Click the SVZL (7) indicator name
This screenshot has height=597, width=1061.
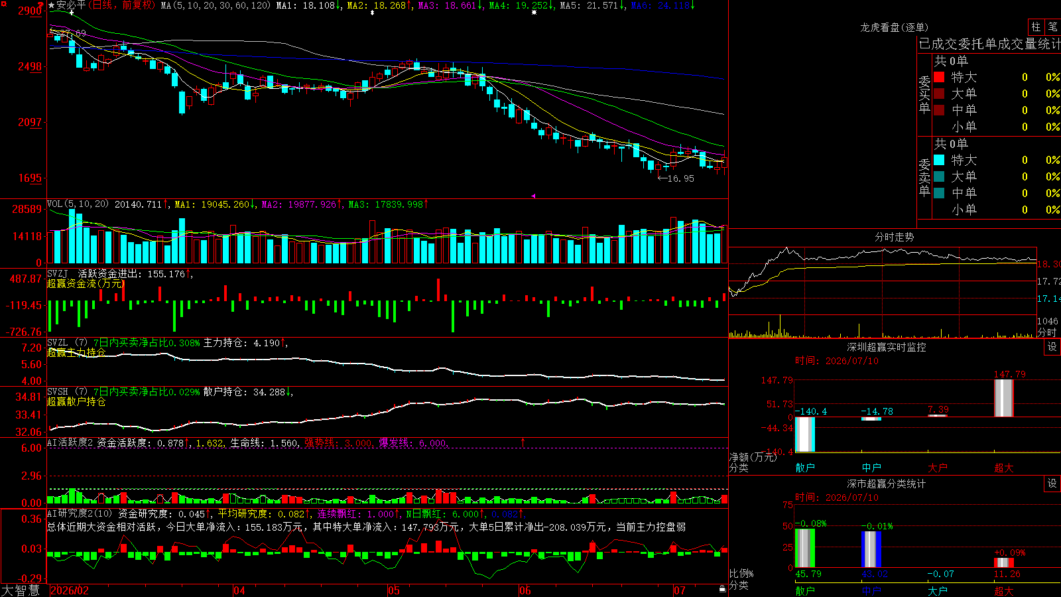point(68,342)
